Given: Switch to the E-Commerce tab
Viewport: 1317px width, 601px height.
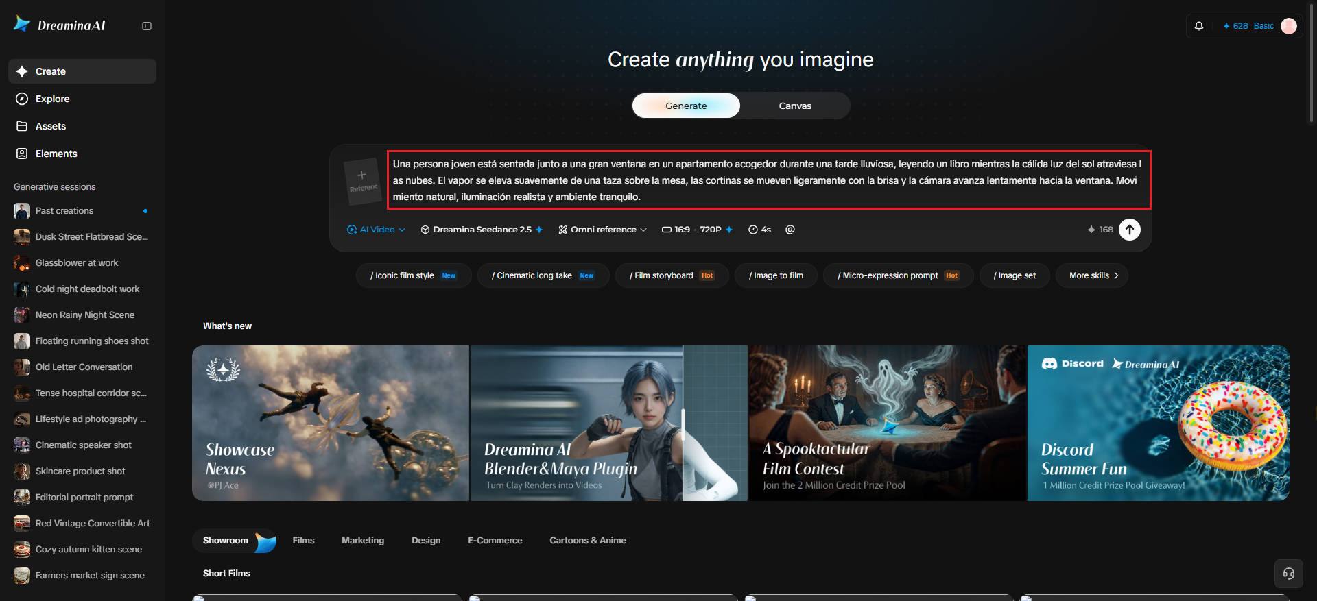Looking at the screenshot, I should 495,541.
